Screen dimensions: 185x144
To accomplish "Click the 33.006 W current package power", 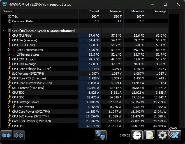I will pyautogui.click(x=92, y=102).
